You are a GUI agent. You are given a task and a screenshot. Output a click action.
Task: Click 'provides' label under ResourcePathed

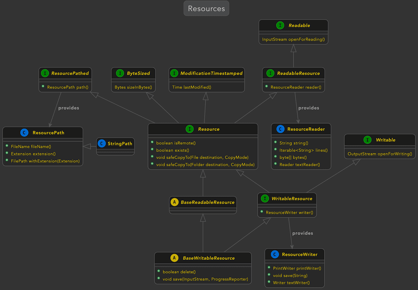click(69, 108)
